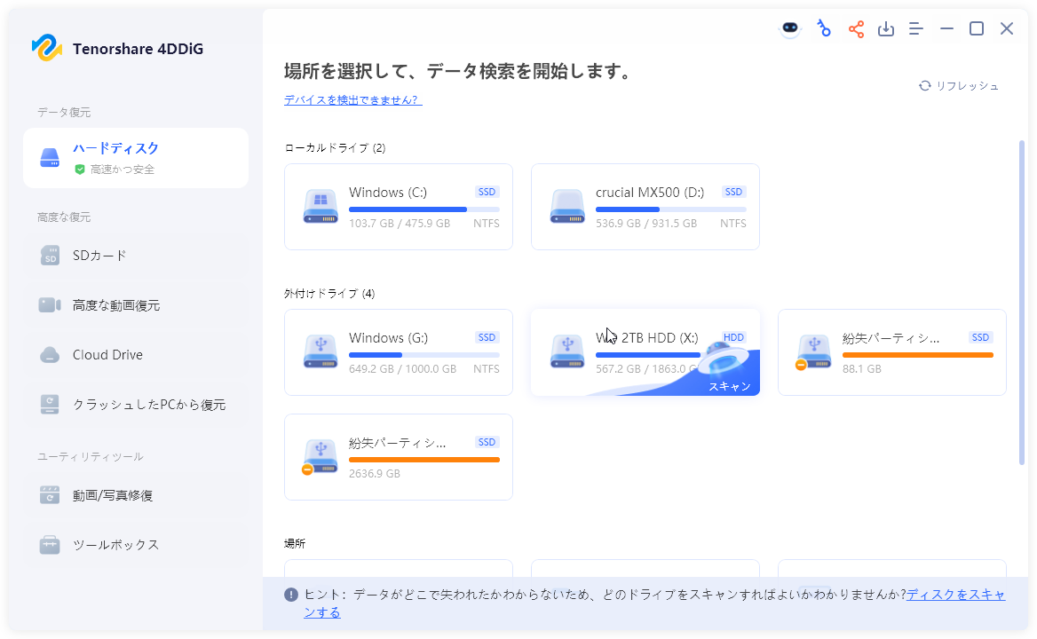The height and width of the screenshot is (639, 1037).
Task: Click the 649.2 GB / 1000.0 GB text
Action: (402, 368)
